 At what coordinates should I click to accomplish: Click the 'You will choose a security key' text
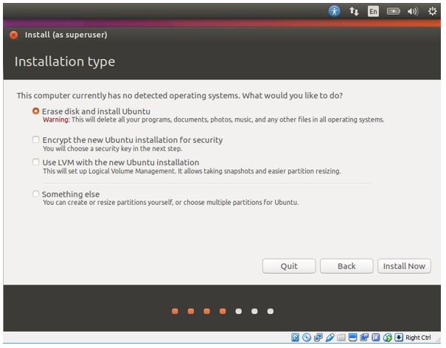[112, 148]
